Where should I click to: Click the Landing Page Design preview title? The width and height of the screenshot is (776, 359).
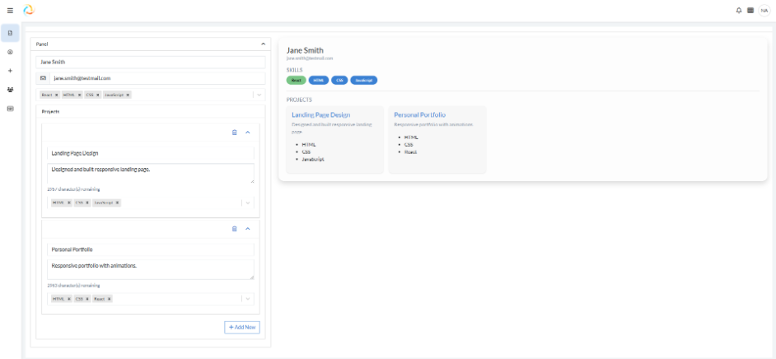pos(320,114)
